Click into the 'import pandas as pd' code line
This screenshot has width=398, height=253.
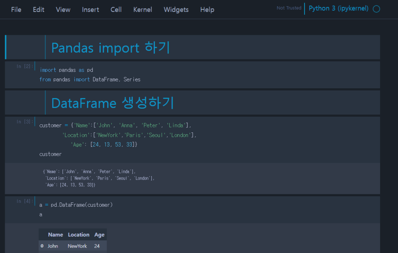click(x=66, y=70)
